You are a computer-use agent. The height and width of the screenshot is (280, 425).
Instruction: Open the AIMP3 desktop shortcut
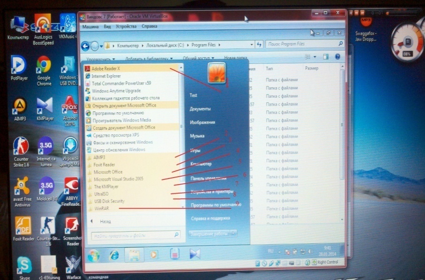20,109
